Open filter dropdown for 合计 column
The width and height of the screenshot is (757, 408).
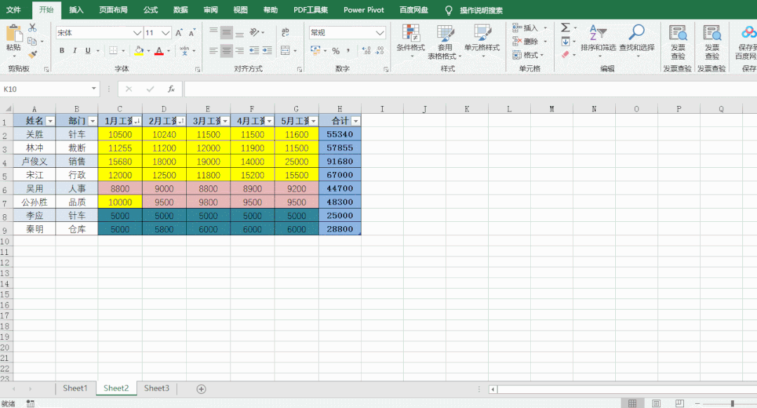point(356,121)
